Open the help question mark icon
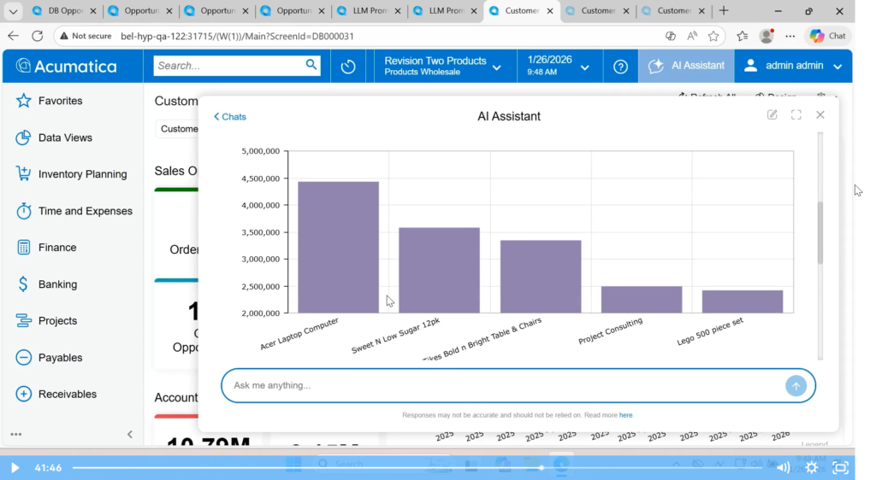The image size is (876, 480). [x=620, y=67]
